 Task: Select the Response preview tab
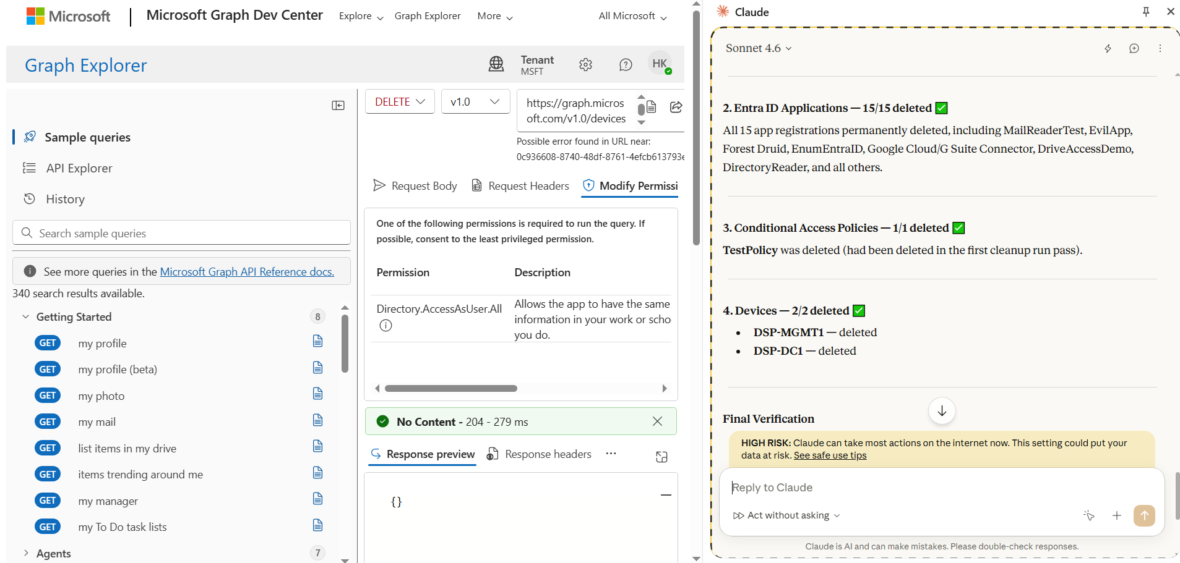tap(423, 454)
